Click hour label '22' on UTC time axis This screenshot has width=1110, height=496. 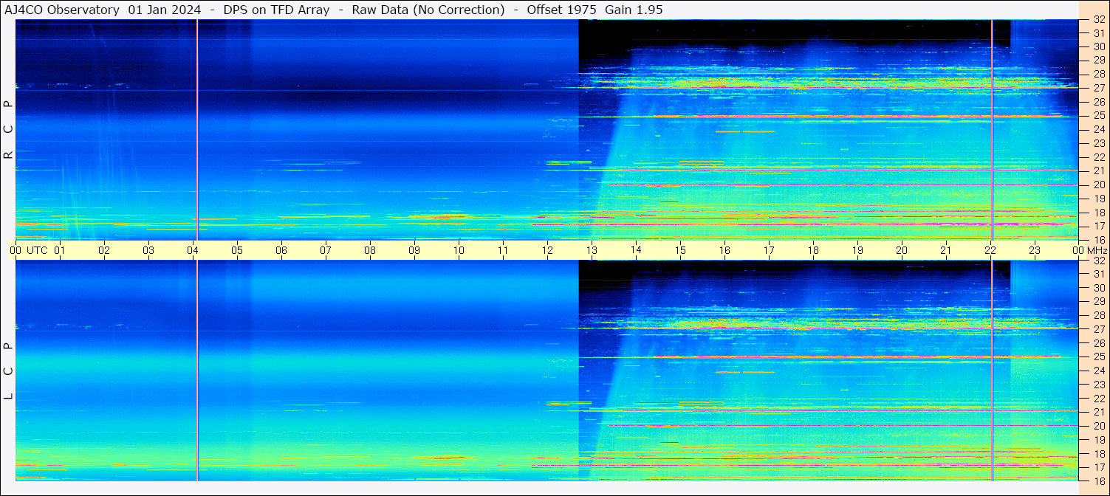tap(990, 250)
